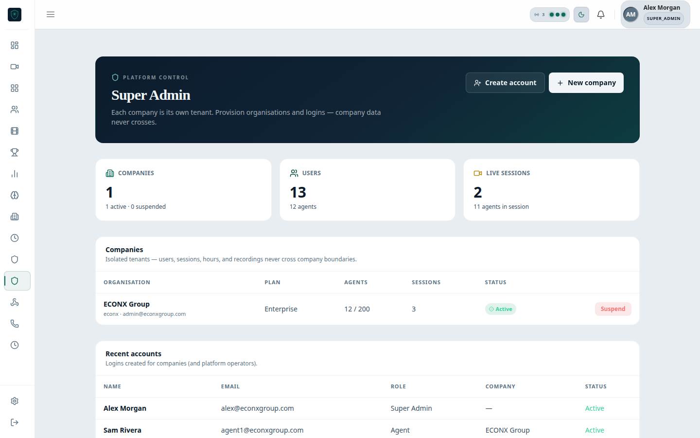Open the clock icon under the building icon
This screenshot has width=700, height=438.
[x=15, y=238]
